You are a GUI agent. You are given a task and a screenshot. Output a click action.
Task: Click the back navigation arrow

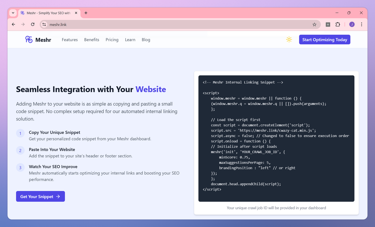[13, 24]
